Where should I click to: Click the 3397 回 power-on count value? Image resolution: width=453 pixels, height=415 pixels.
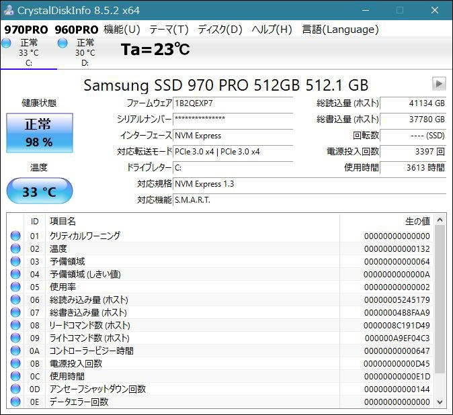point(413,152)
